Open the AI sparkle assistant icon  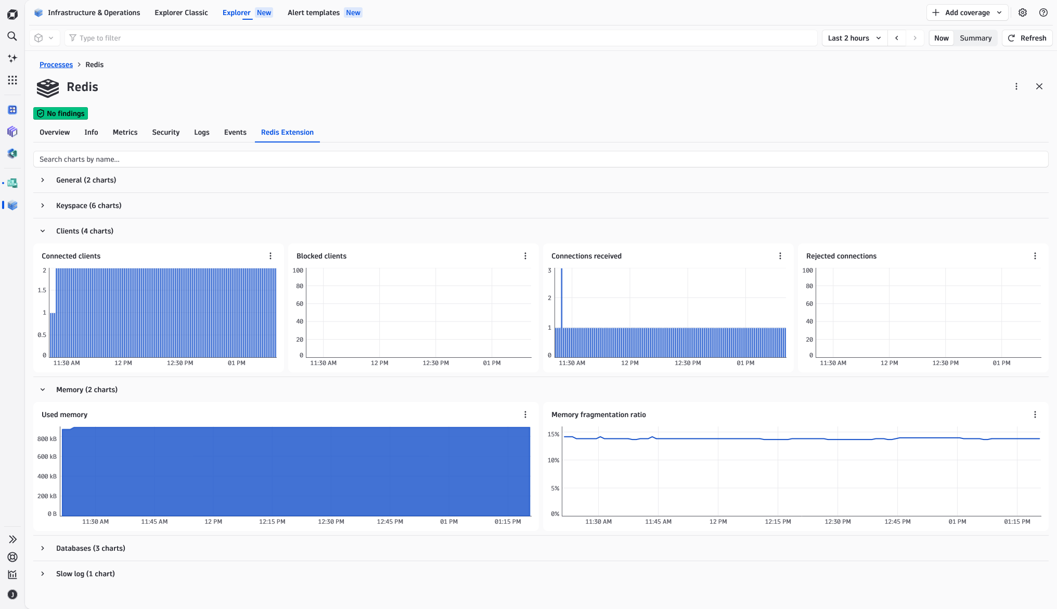12,58
